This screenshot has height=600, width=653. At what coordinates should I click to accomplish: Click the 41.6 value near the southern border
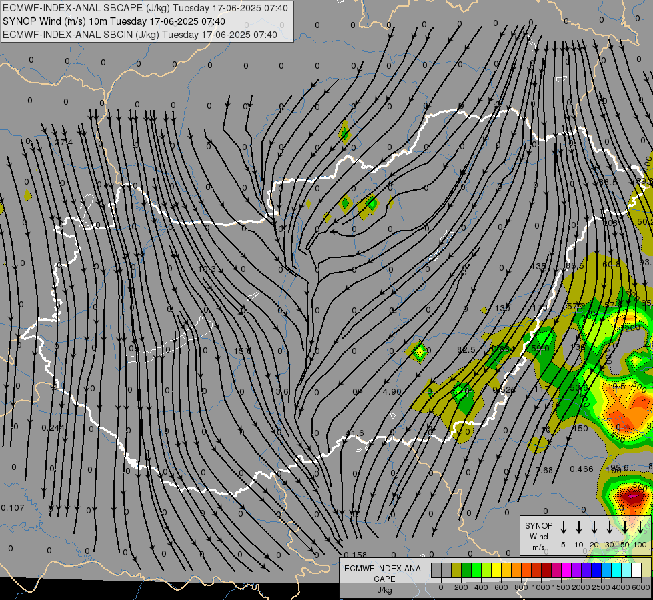tap(354, 433)
